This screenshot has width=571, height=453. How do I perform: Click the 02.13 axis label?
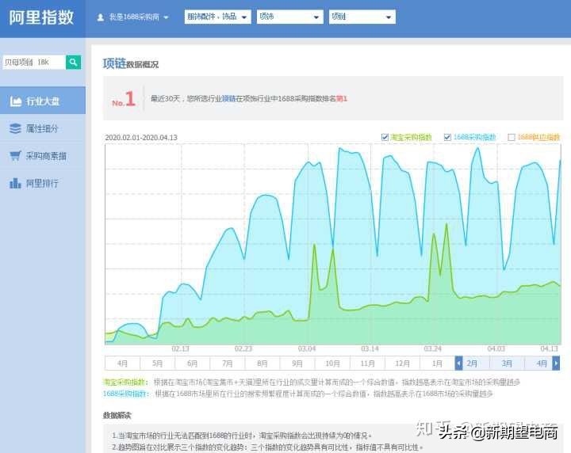[x=181, y=348]
